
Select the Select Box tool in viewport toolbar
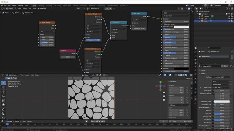click(x=3, y=83)
